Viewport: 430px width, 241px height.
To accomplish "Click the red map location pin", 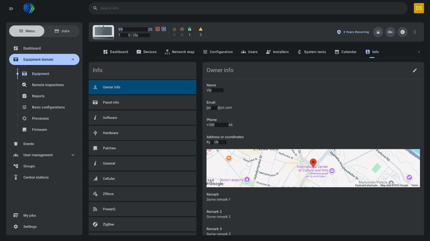I will point(313,163).
